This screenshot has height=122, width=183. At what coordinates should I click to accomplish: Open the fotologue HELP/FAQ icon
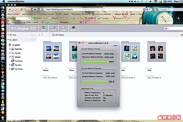tap(73, 28)
